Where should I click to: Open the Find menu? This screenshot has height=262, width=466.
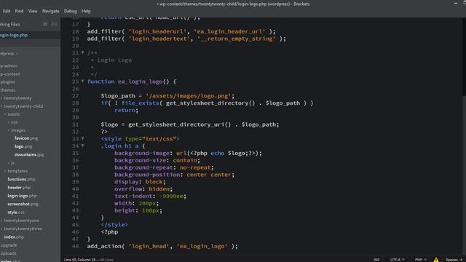(x=19, y=11)
